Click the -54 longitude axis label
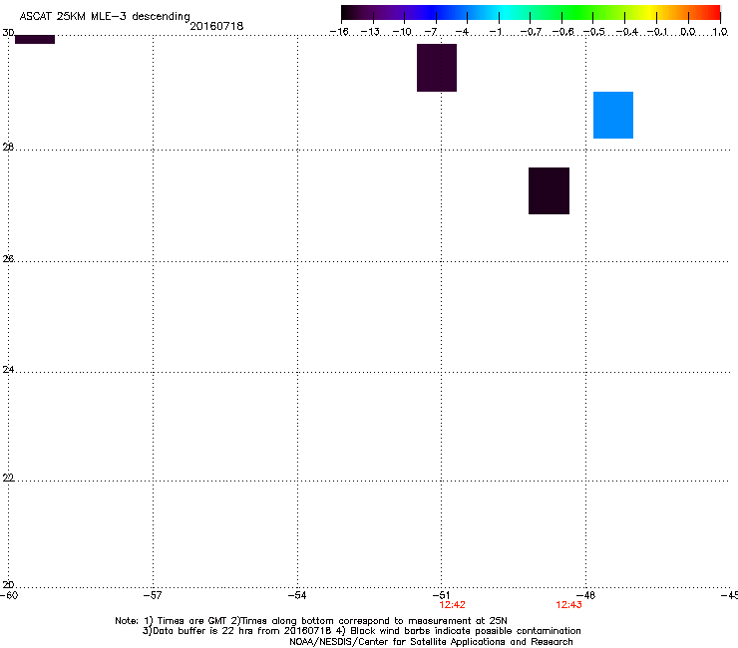Screen dimensions: 738x648 (297, 595)
